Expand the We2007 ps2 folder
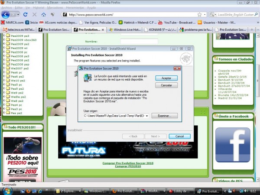The image size is (260, 195). pos(3,68)
